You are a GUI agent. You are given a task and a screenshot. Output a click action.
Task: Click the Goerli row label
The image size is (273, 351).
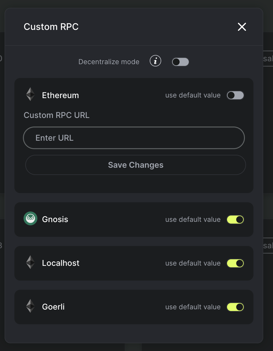click(53, 307)
